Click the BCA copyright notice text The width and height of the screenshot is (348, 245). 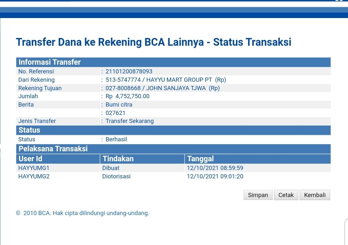[83, 213]
